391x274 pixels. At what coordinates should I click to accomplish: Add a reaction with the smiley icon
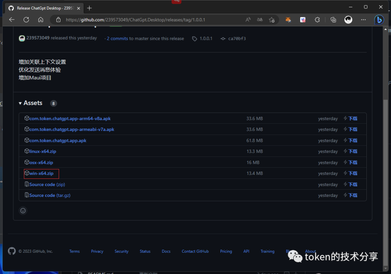tap(23, 211)
